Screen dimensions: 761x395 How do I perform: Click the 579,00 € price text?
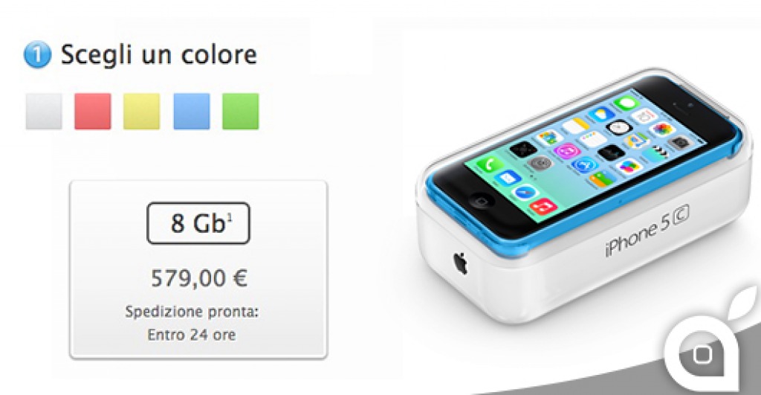point(199,278)
